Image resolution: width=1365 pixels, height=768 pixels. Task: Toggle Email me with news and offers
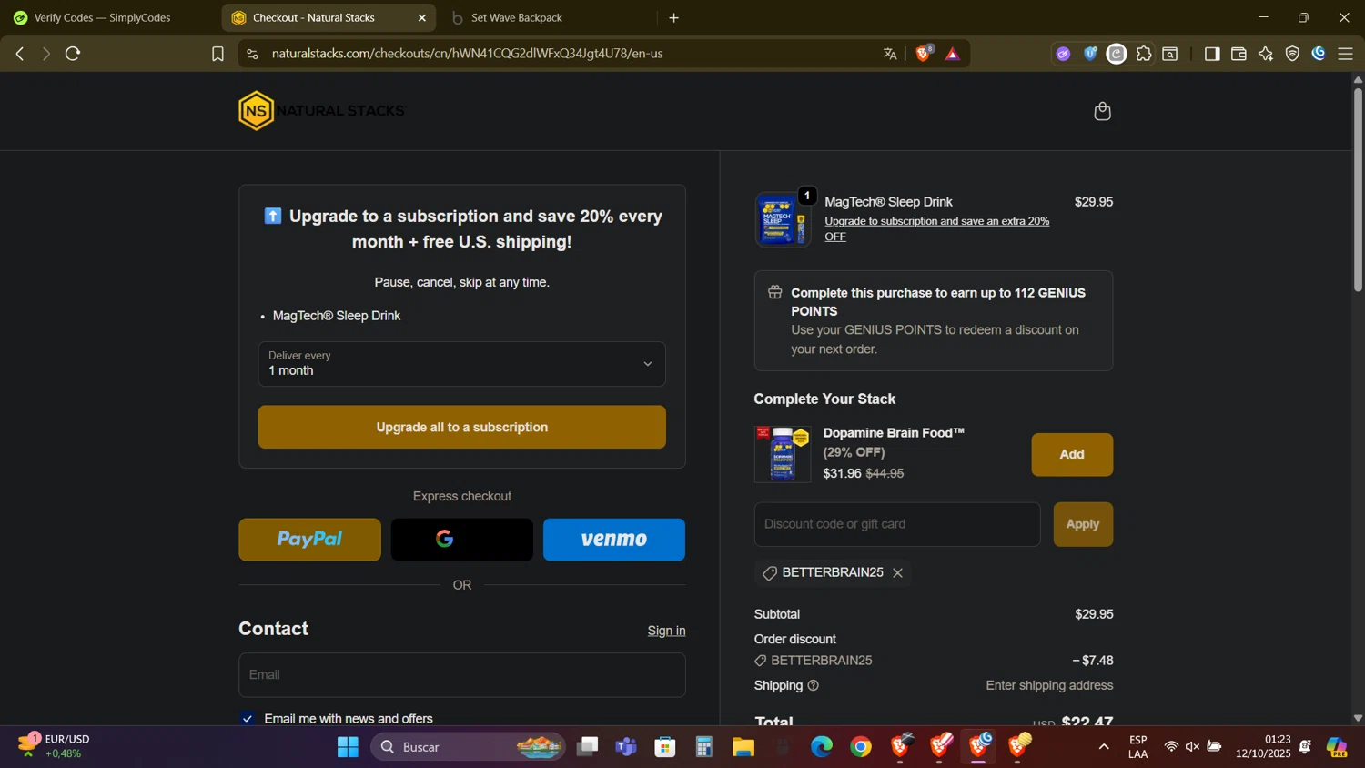(248, 718)
